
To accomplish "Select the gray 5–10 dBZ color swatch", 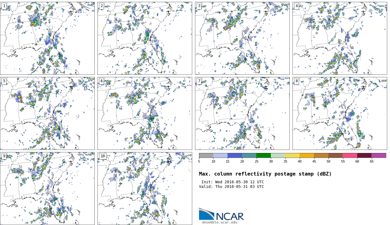I will (x=206, y=155).
